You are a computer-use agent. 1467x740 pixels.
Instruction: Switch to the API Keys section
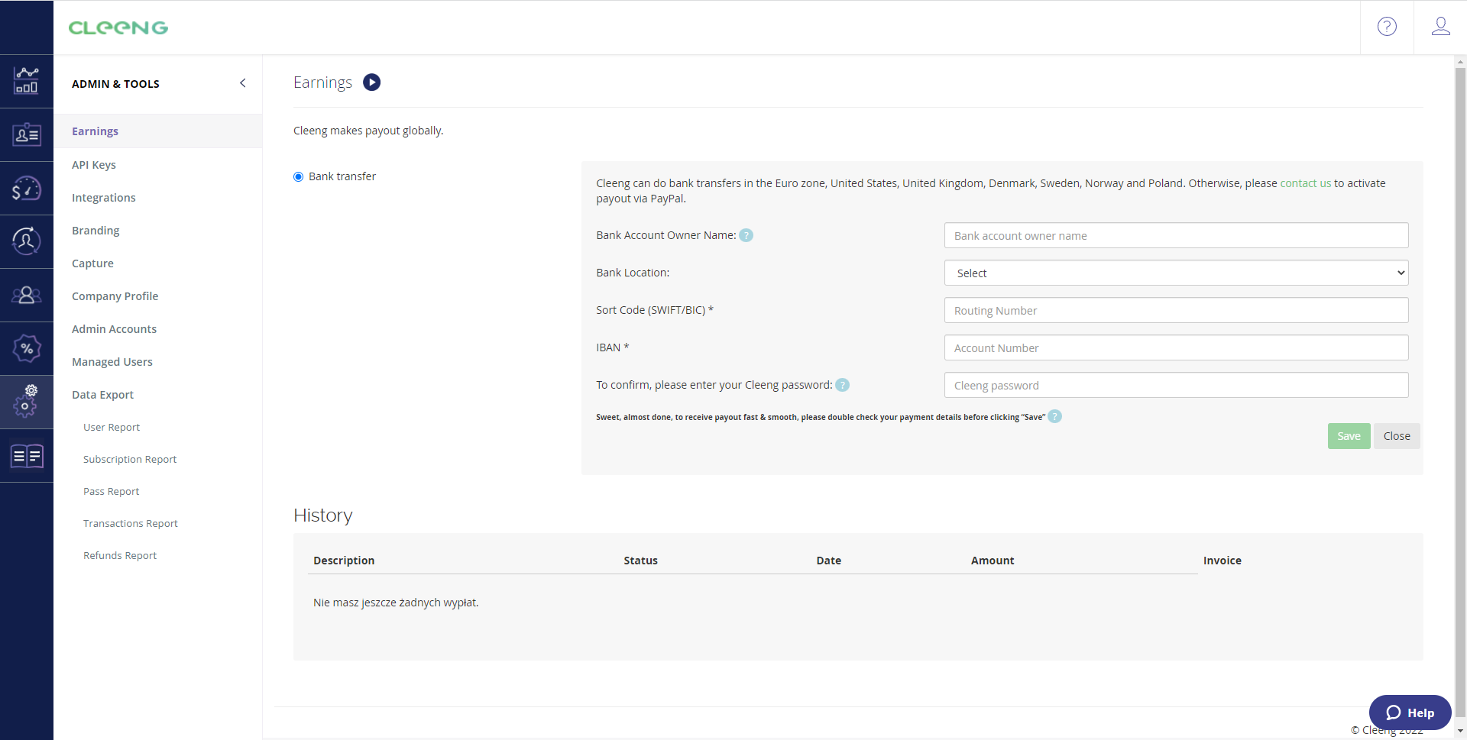[x=94, y=164]
